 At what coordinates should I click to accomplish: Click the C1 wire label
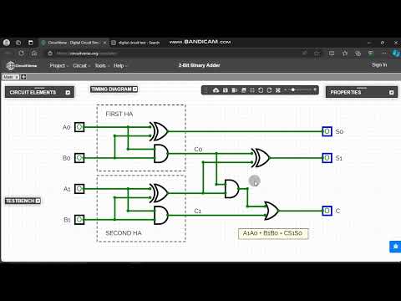click(197, 211)
